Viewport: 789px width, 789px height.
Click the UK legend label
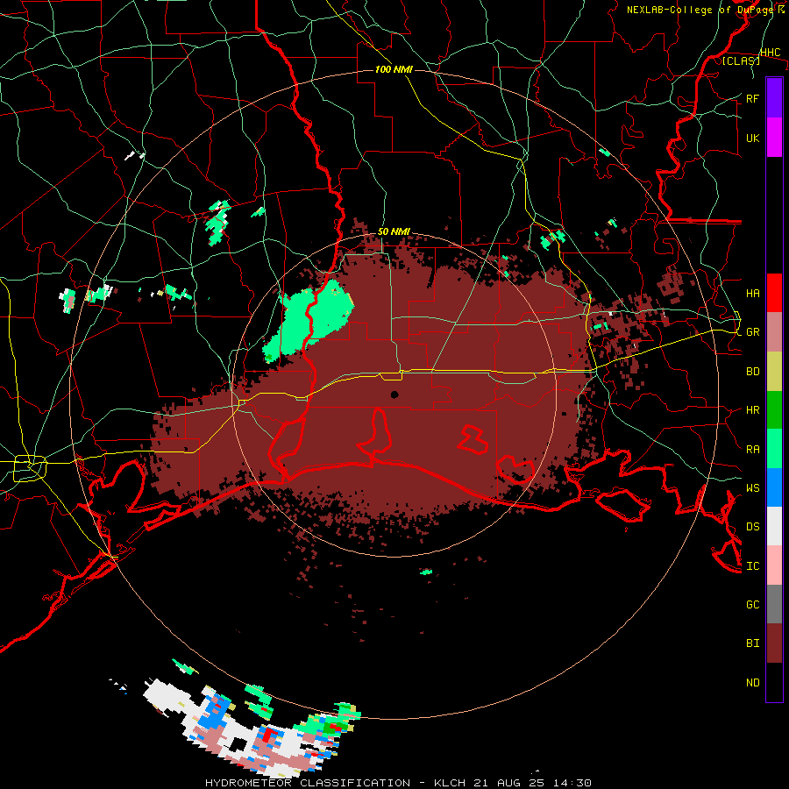coord(752,138)
